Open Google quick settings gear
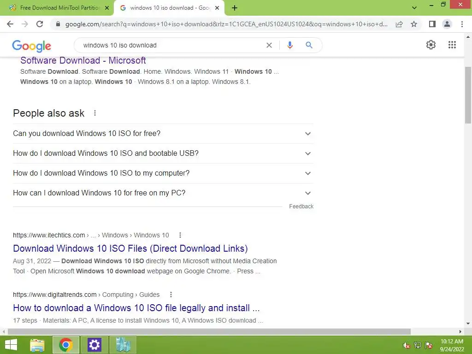The image size is (472, 354). [431, 45]
